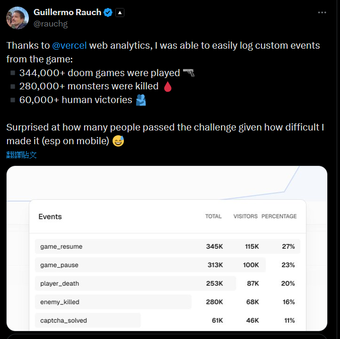Viewport: 340px width, 339px height.
Task: Click the VISITORS column header
Action: coord(245,217)
